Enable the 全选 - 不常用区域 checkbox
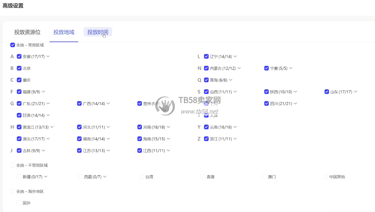 [13, 165]
